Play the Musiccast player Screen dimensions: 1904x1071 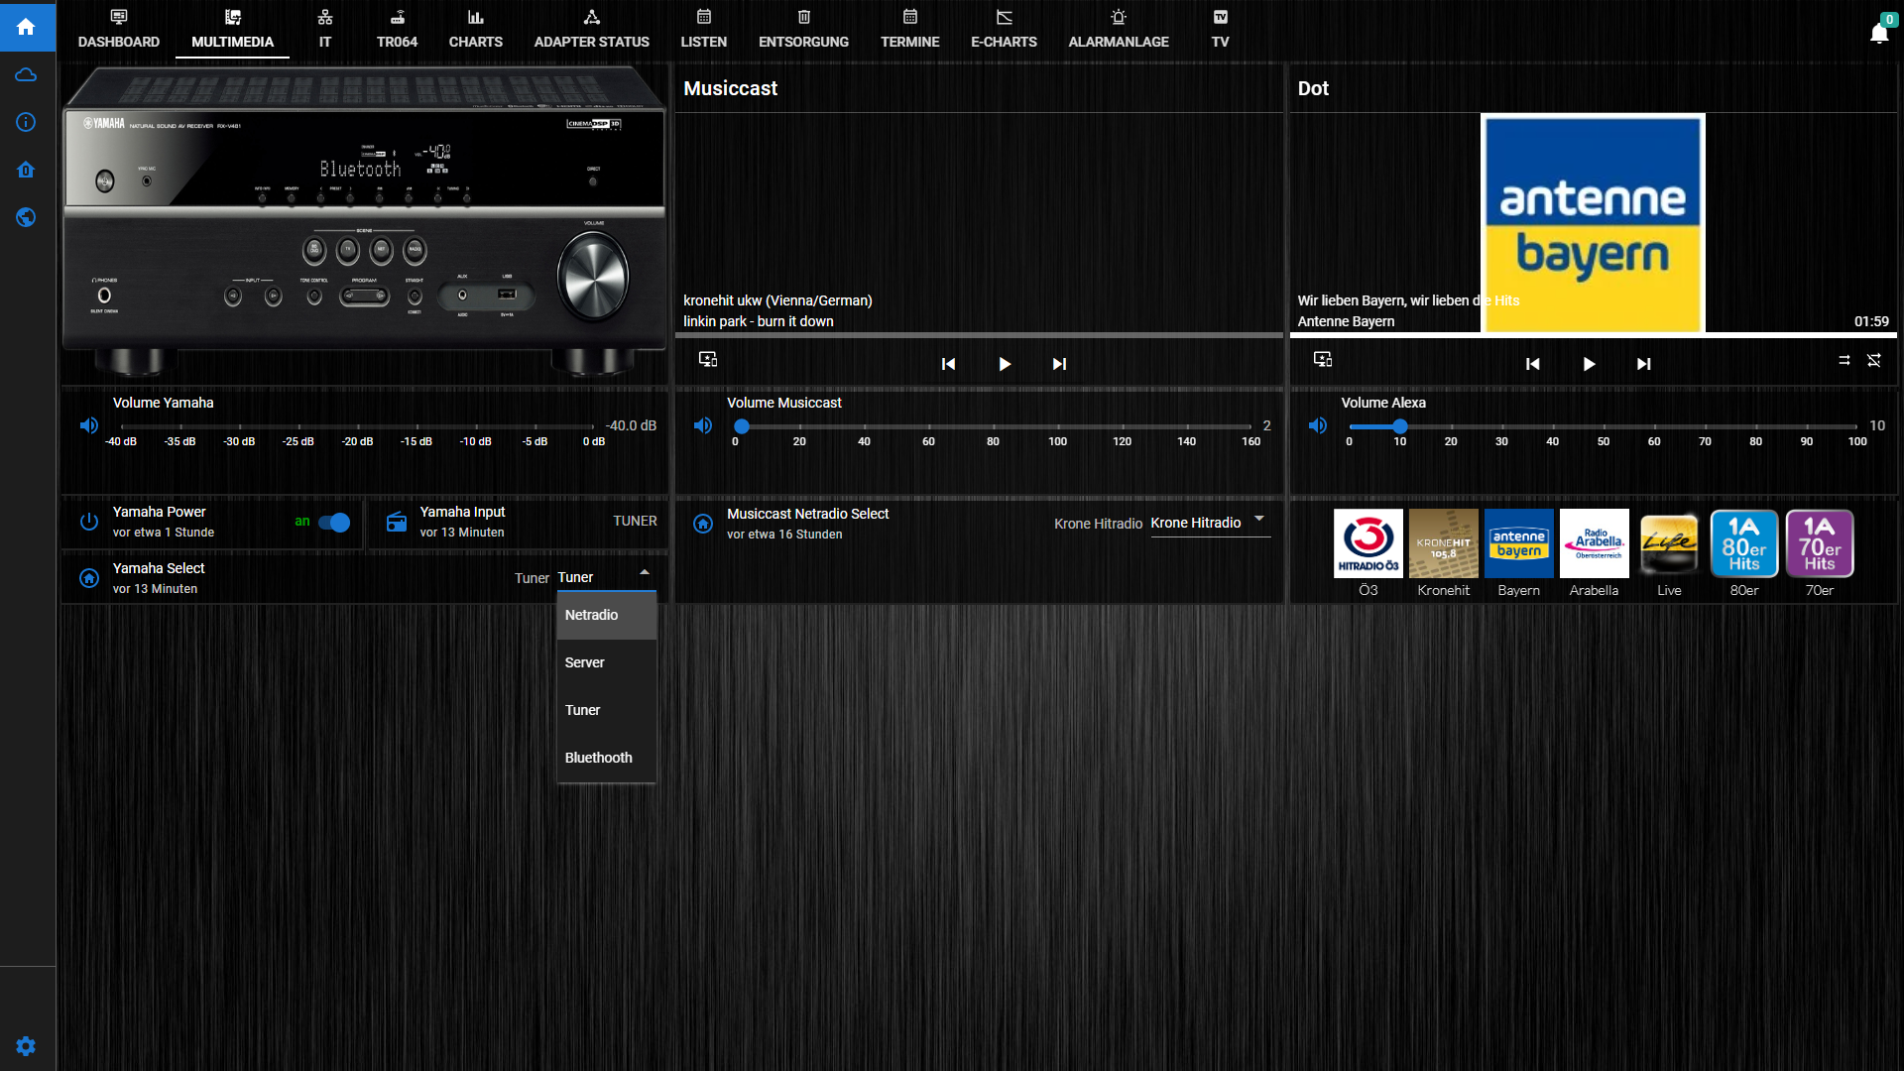click(1005, 364)
